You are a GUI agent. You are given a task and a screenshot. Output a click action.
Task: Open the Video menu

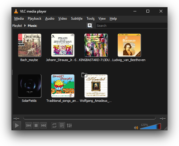click(x=62, y=19)
